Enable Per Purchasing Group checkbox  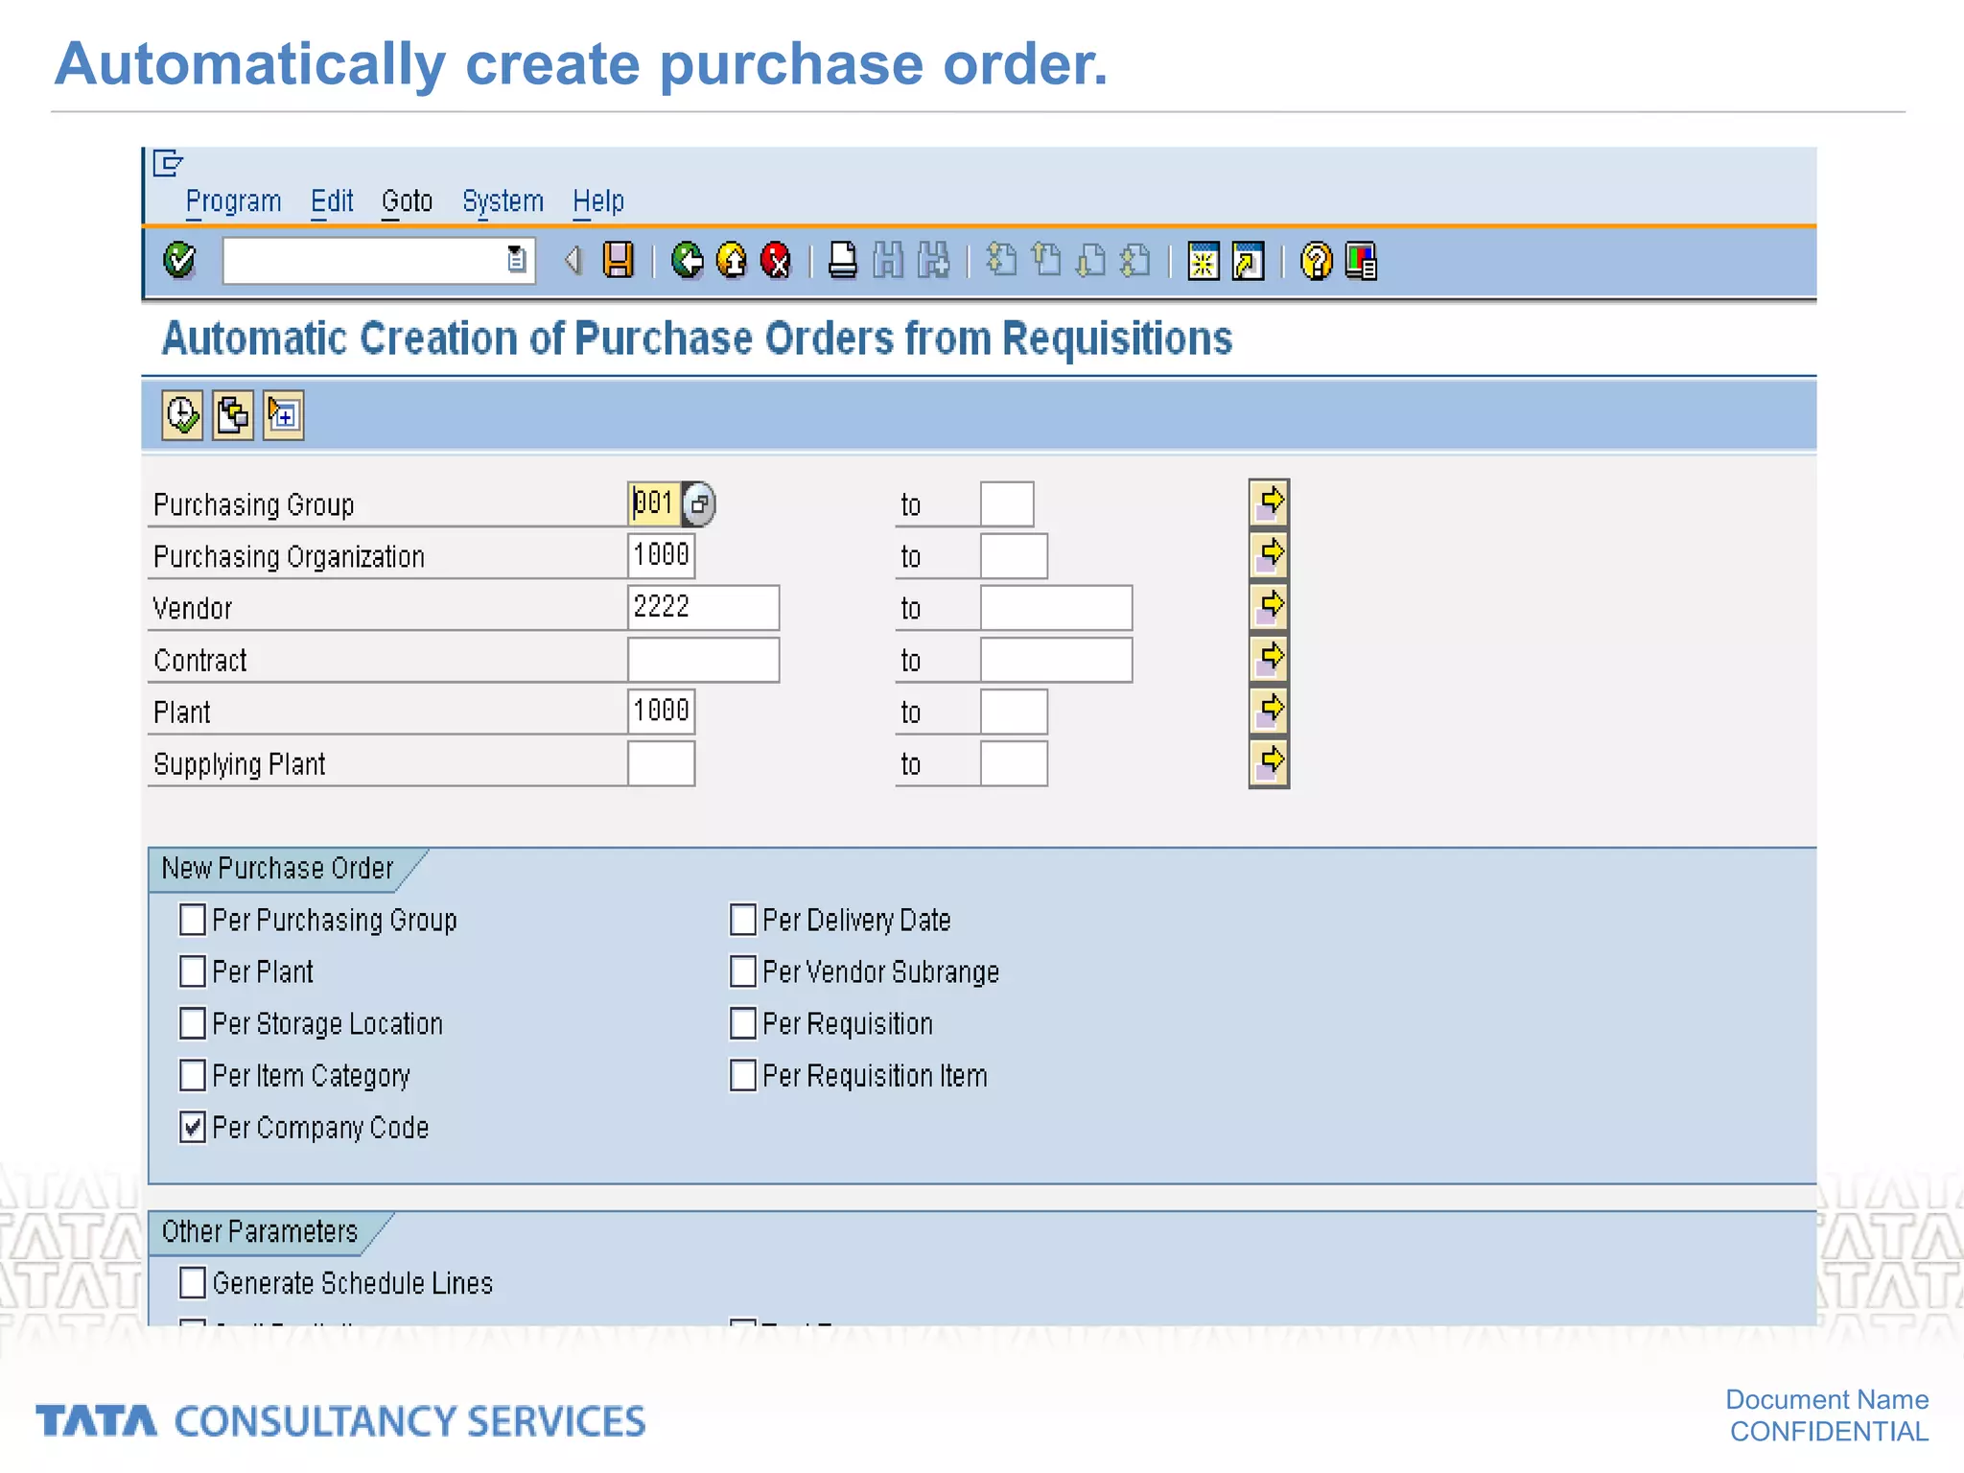coord(193,920)
